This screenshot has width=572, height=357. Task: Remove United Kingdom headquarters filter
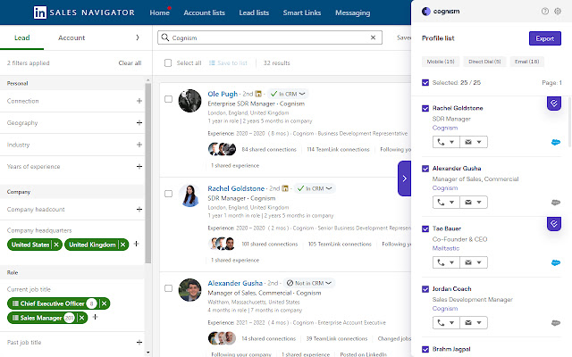[123, 245]
